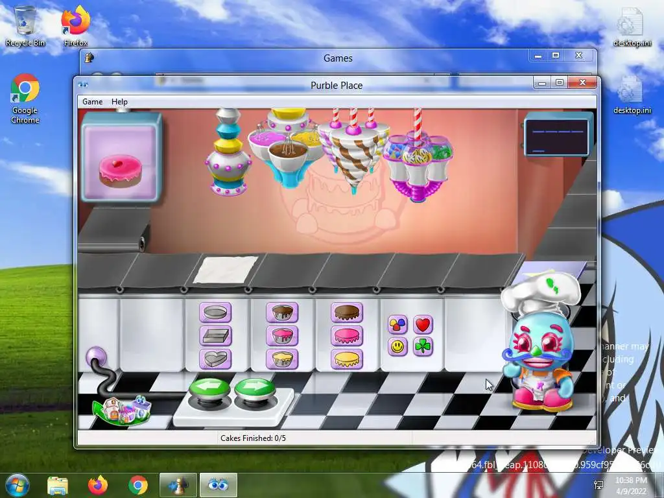
Task: Add the smiley face decoration
Action: click(x=397, y=347)
